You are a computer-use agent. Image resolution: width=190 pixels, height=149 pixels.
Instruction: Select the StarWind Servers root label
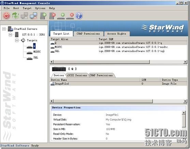[x=26, y=29]
